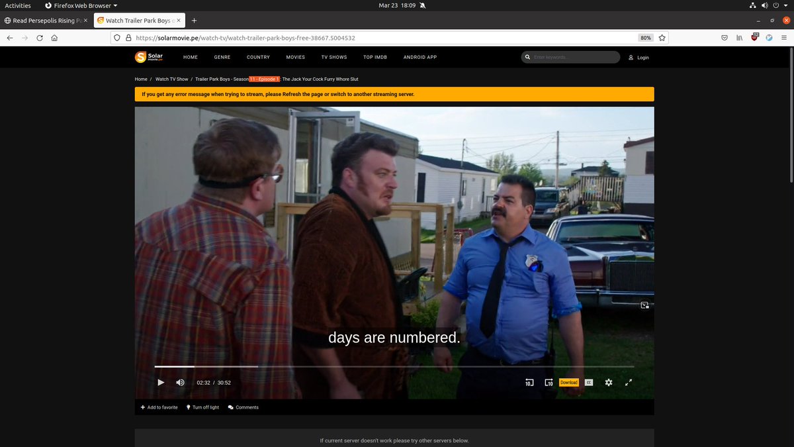This screenshot has height=447, width=794.
Task: Click Watch TV Show breadcrumb
Action: (x=172, y=79)
